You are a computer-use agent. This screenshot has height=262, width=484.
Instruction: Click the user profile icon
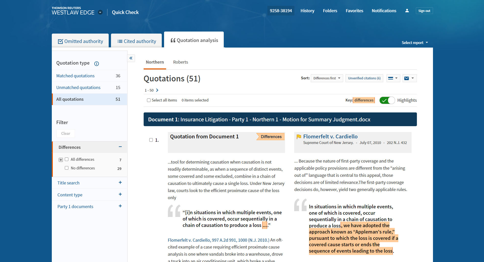[407, 11]
